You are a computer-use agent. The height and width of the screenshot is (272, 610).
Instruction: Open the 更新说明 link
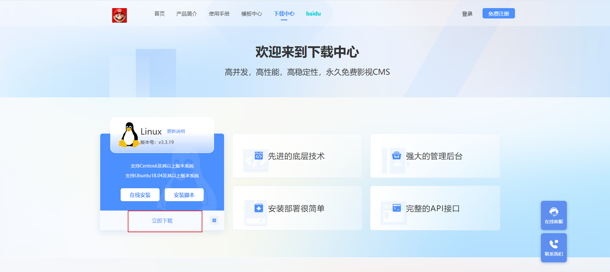(176, 131)
